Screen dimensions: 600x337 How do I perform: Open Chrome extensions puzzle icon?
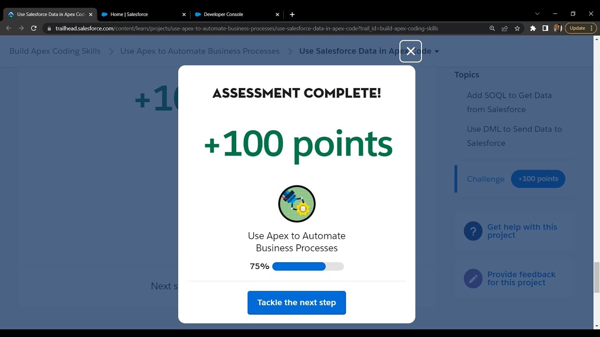coord(533,28)
